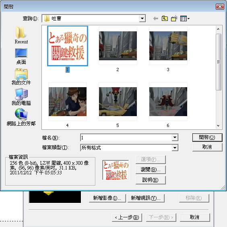Click the 開啟(O) button
This screenshot has width=227, height=227.
207,137
